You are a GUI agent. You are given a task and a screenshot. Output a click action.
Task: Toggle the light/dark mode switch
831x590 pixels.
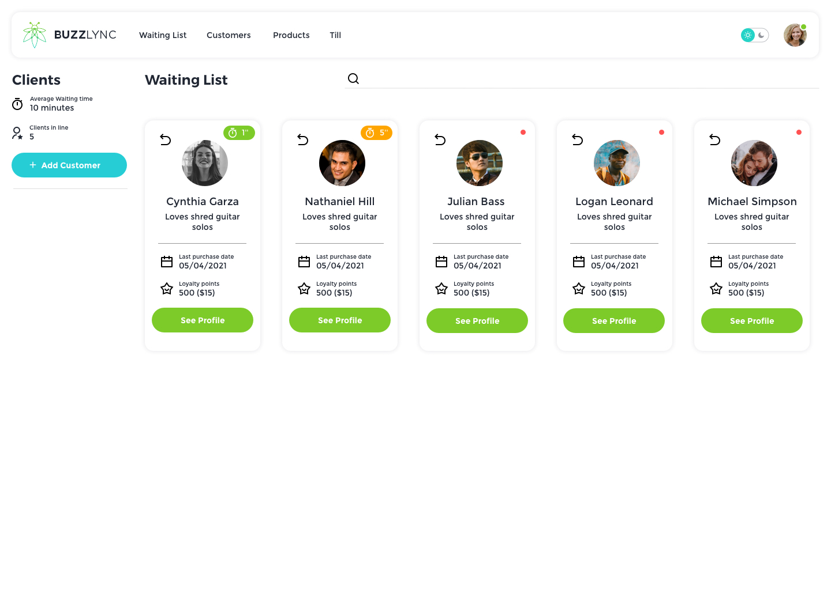755,35
